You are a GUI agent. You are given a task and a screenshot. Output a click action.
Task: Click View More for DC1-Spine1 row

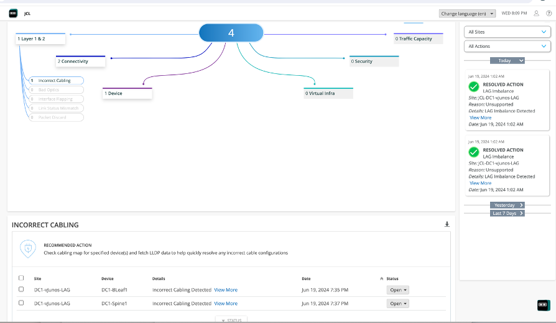click(x=226, y=304)
